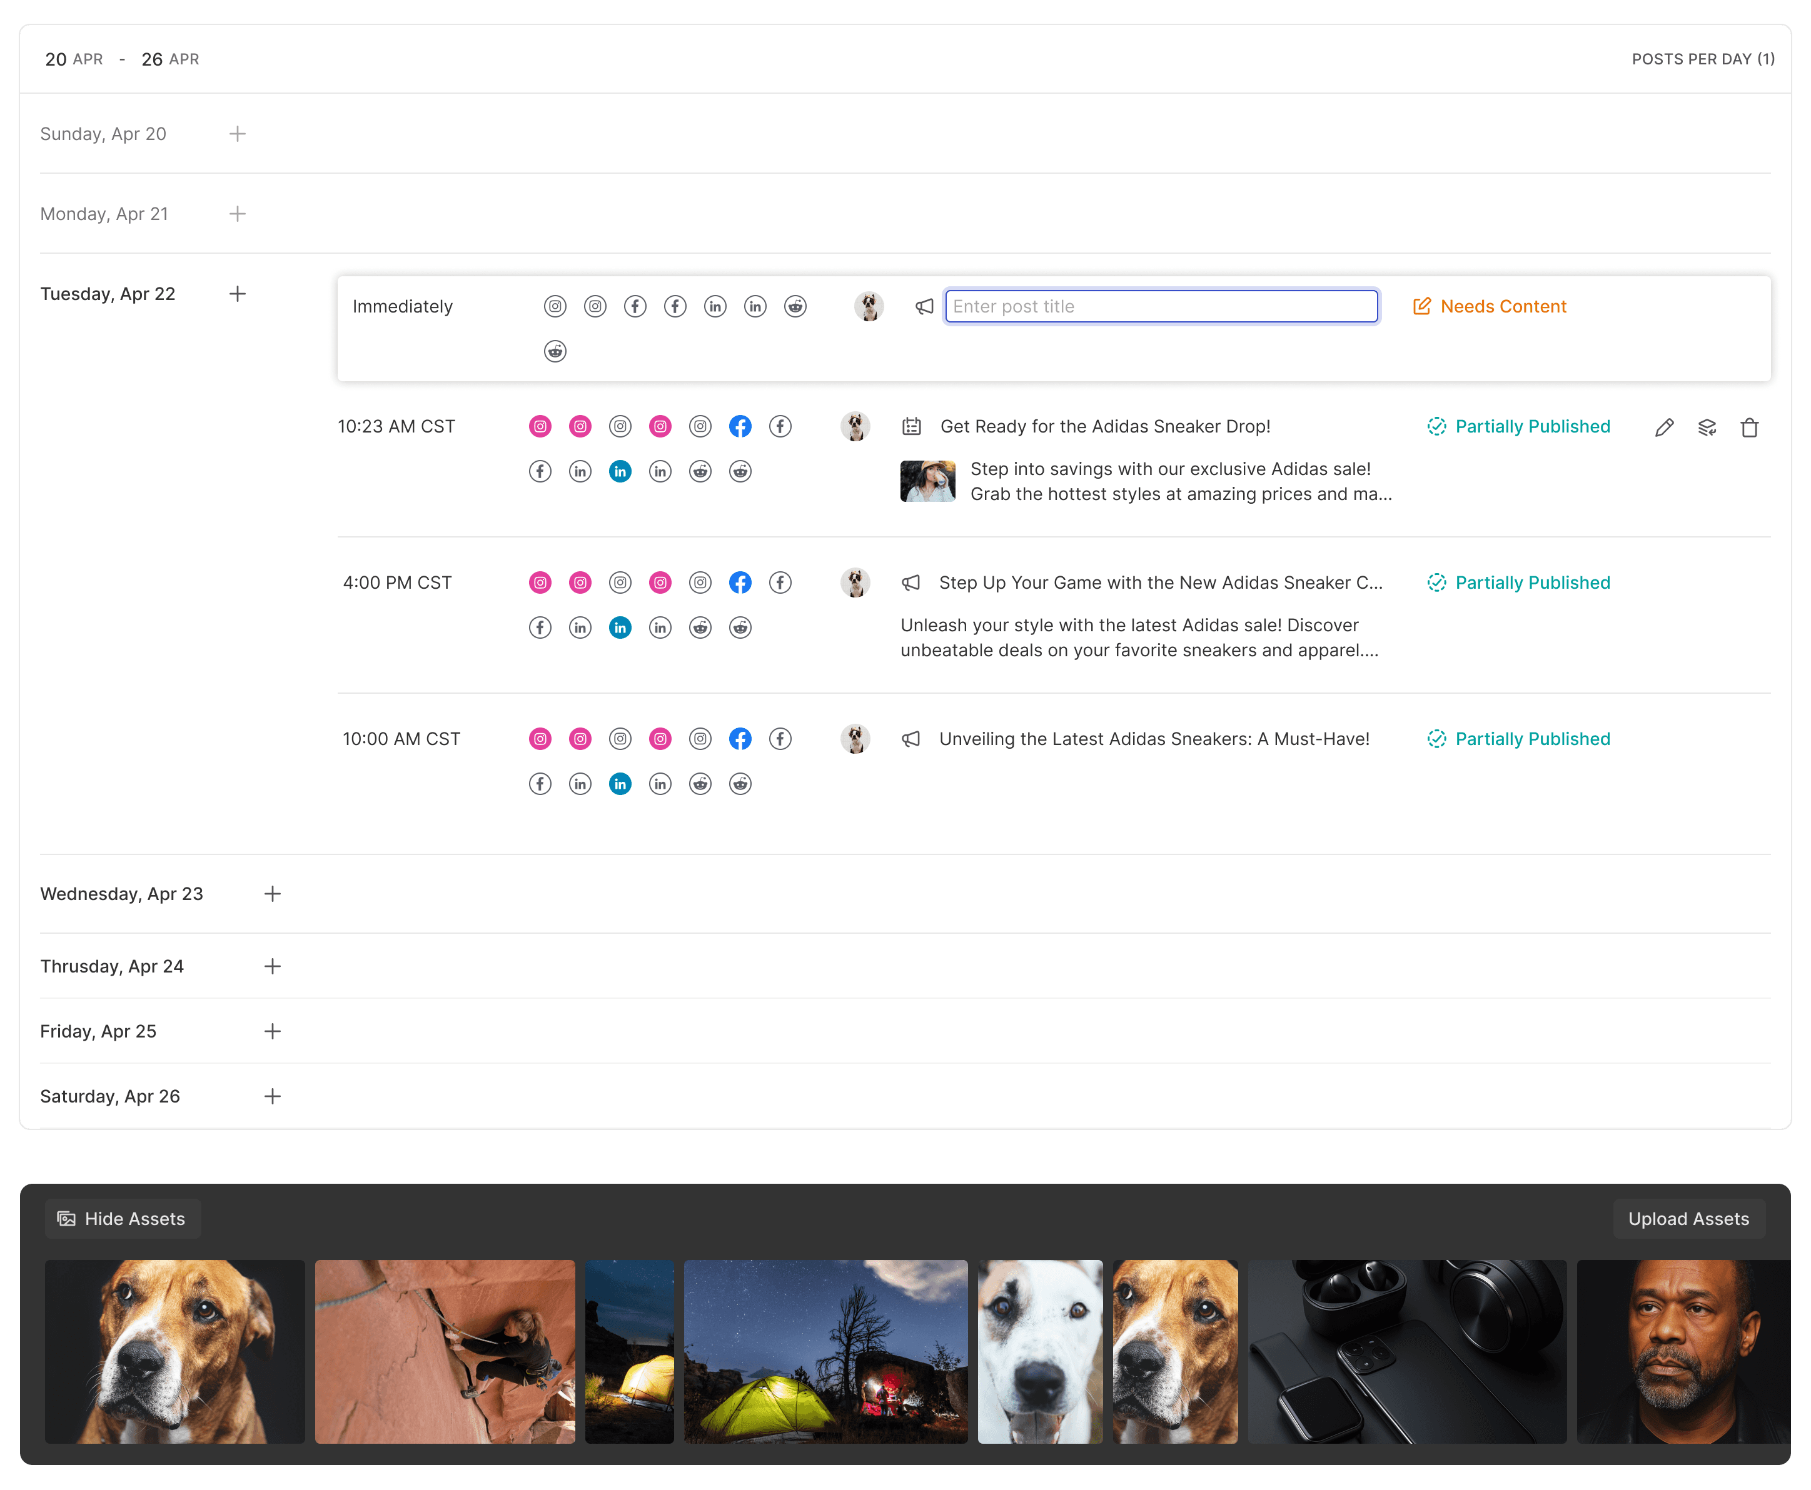Open the Posts Per Day setting
1811x1490 pixels.
tap(1703, 59)
